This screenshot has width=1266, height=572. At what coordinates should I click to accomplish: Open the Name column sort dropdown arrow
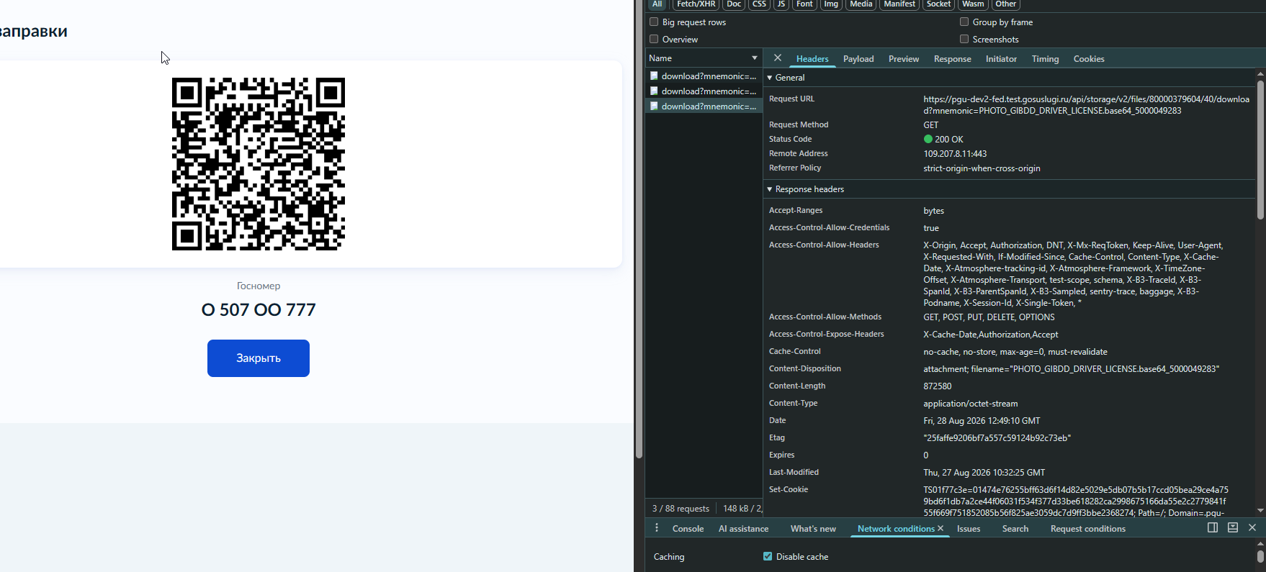tap(755, 58)
